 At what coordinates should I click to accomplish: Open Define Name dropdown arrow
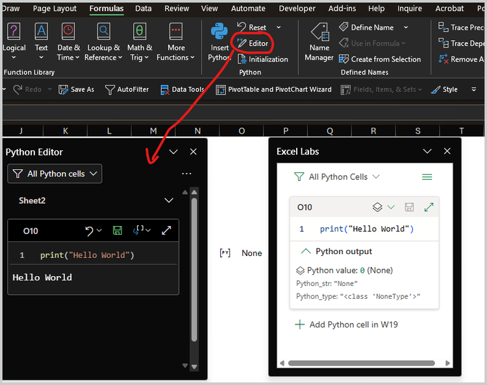(406, 27)
